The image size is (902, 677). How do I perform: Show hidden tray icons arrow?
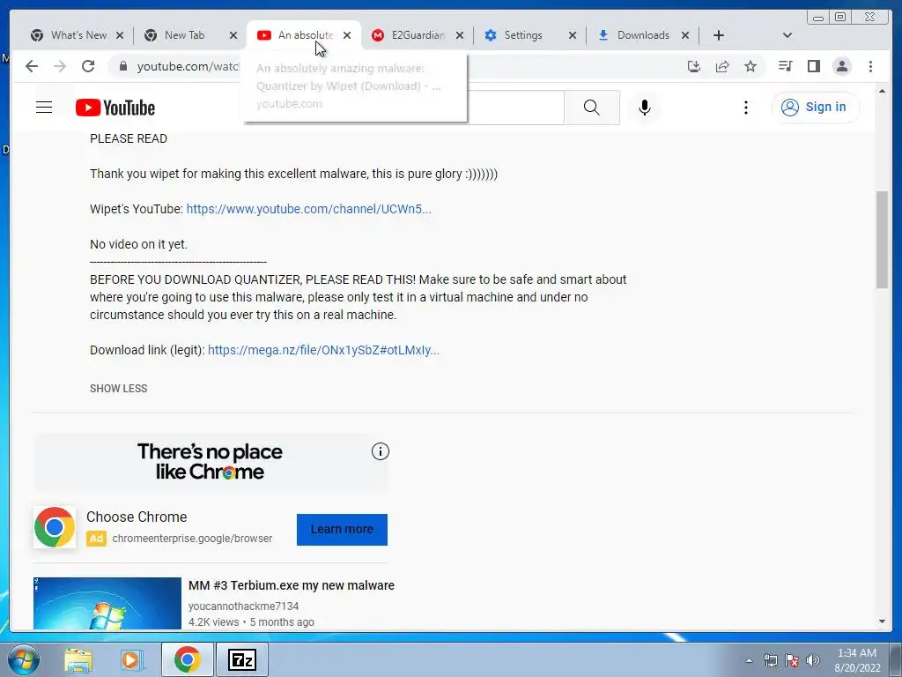point(749,660)
